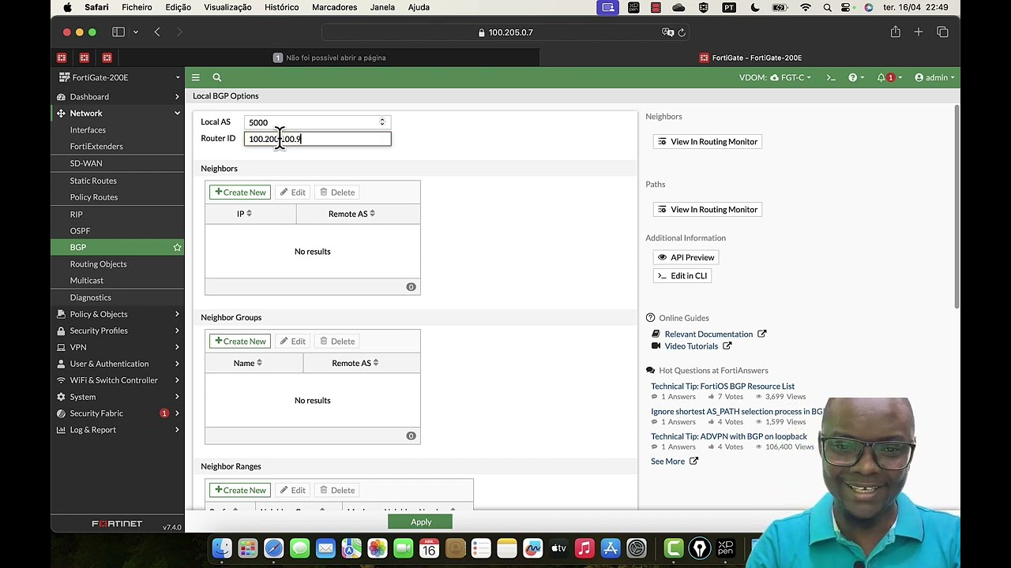Open the FortiGate search icon
Viewport: 1011px width, 568px height.
216,77
